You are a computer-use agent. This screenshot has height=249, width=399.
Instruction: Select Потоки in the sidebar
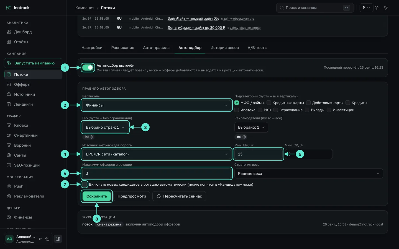click(33, 74)
